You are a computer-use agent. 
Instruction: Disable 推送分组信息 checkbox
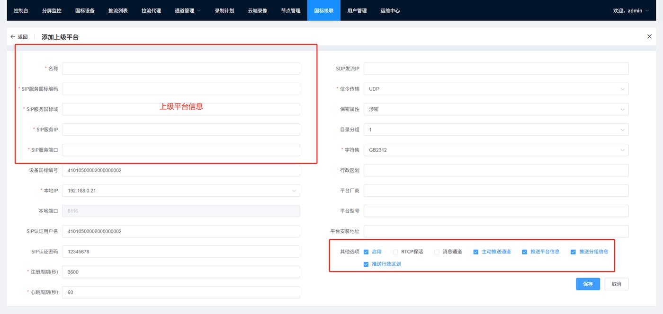click(x=573, y=252)
